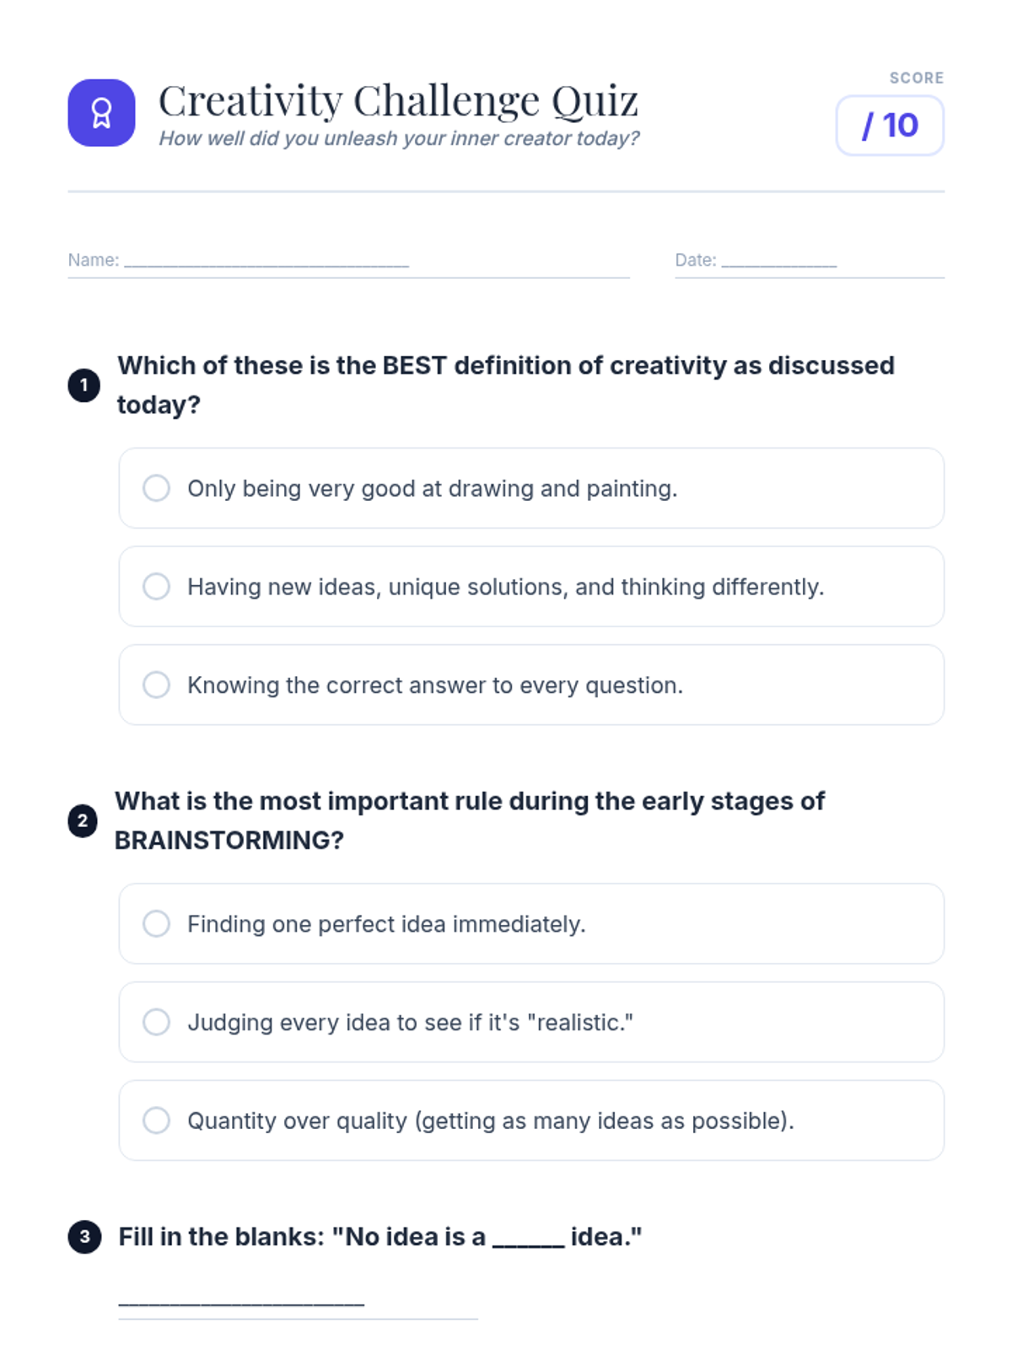The width and height of the screenshot is (1012, 1349).
Task: Click the '/ 10' score box
Action: coord(890,126)
